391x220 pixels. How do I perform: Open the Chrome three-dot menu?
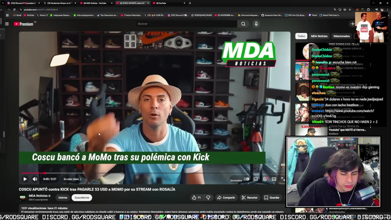tap(387, 9)
